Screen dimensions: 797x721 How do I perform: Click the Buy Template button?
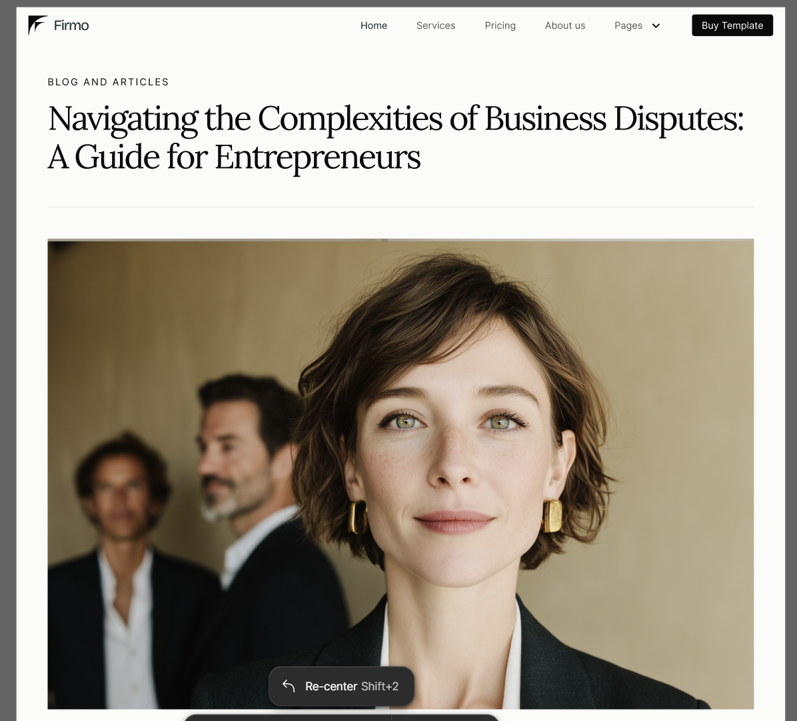732,25
